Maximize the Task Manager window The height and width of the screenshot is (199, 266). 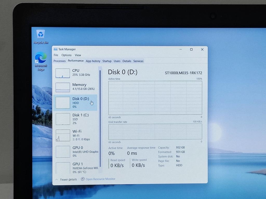[x=191, y=49]
